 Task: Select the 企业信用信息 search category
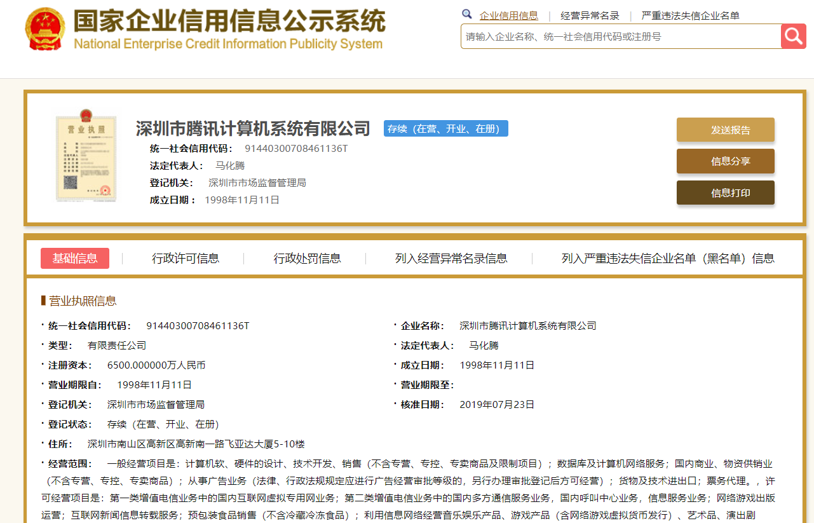pyautogui.click(x=508, y=16)
